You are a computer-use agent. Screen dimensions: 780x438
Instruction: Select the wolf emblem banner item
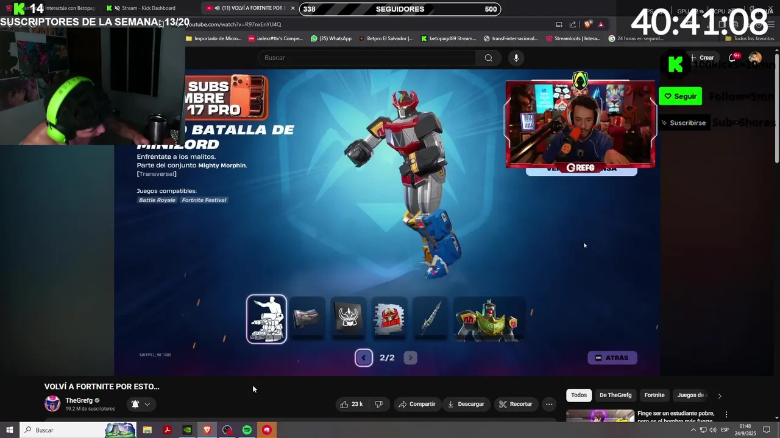[x=348, y=319]
